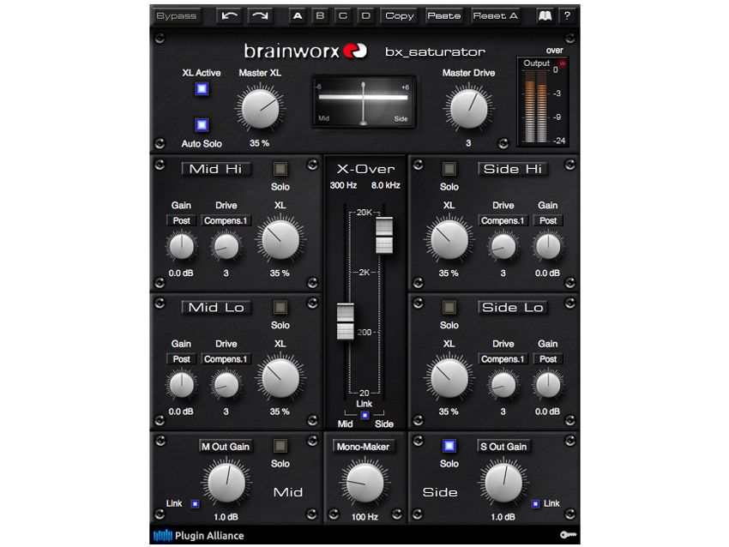Click the 8.0 kHz crossover value
The image size is (729, 547).
pyautogui.click(x=385, y=185)
